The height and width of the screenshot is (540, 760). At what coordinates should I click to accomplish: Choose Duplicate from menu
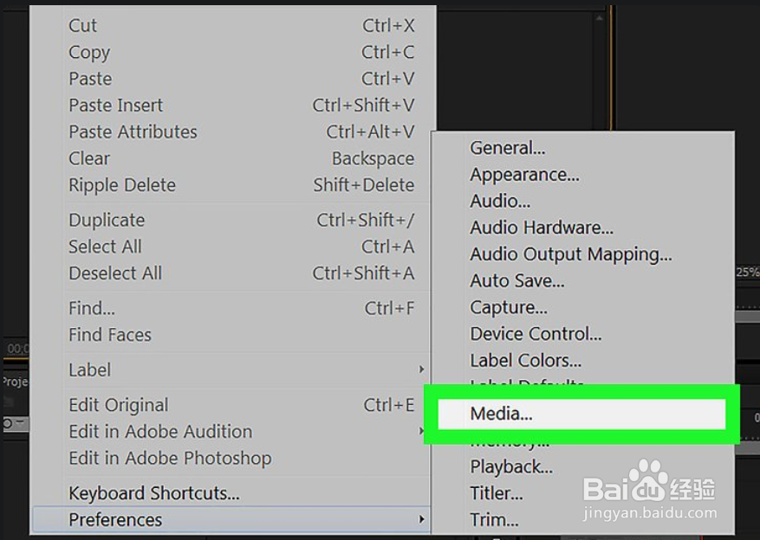point(107,221)
